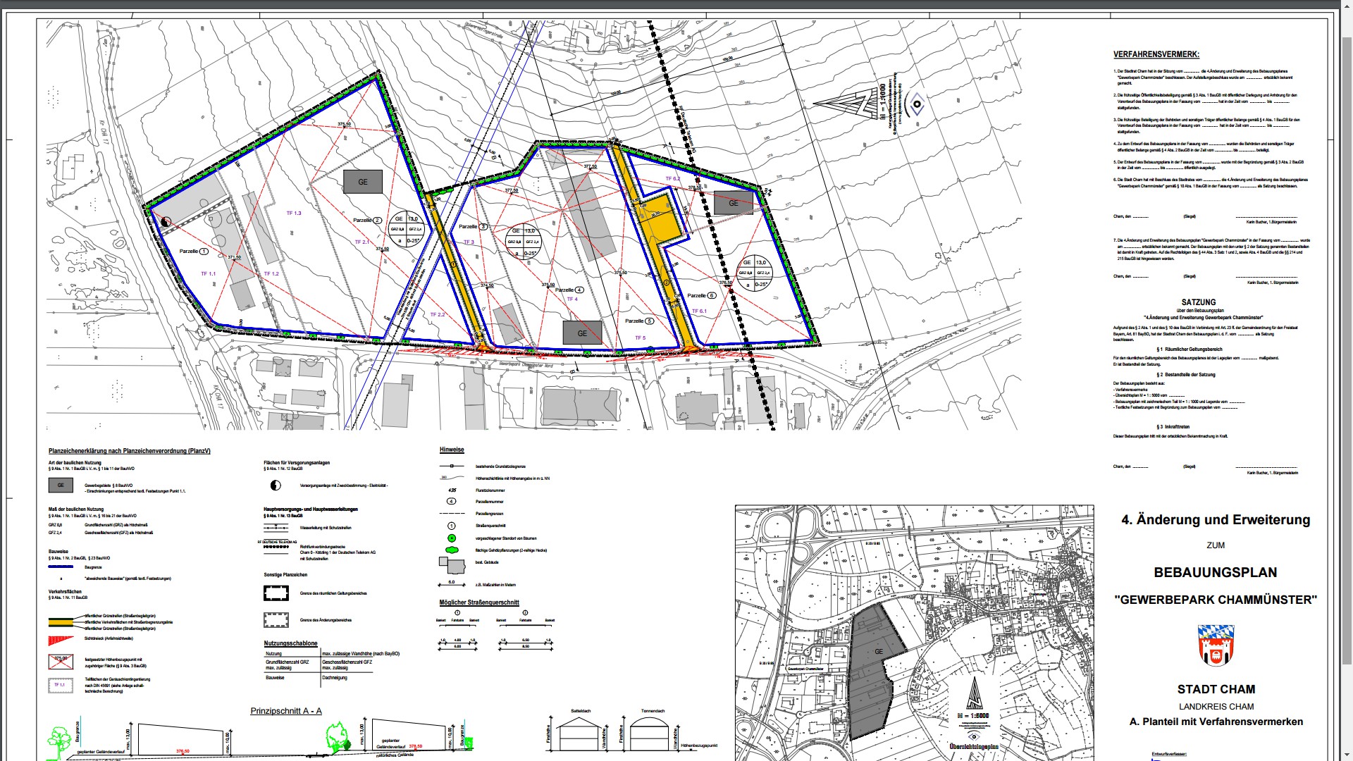Click the VERFAHRENSVERMERK heading

[x=1156, y=54]
